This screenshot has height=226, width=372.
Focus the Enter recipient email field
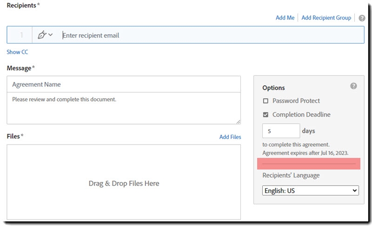[209, 35]
